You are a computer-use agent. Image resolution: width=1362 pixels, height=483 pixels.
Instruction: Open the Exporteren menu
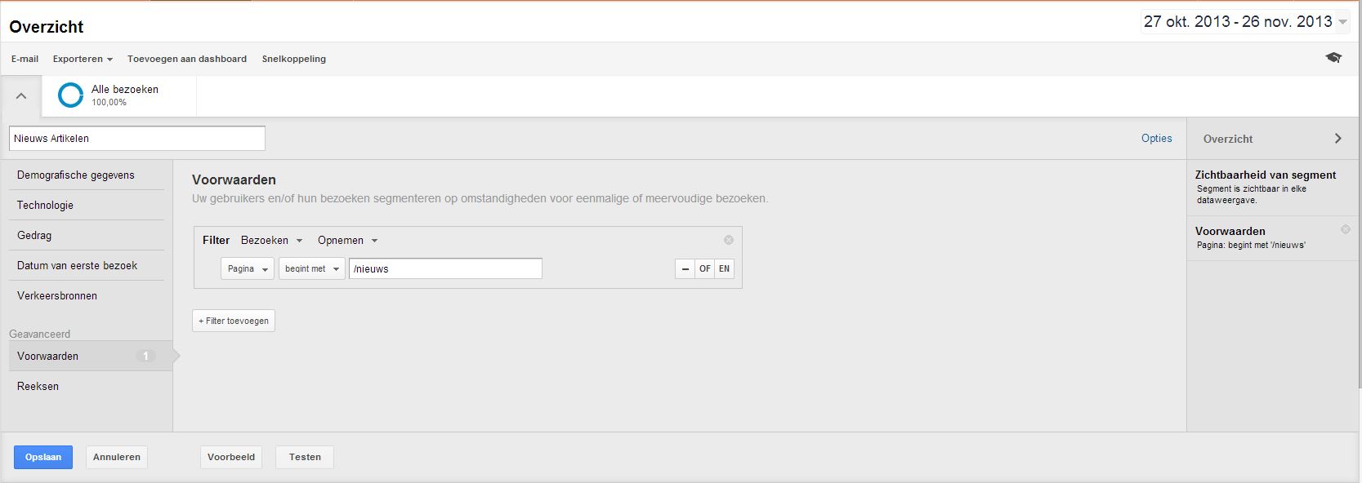click(x=83, y=59)
